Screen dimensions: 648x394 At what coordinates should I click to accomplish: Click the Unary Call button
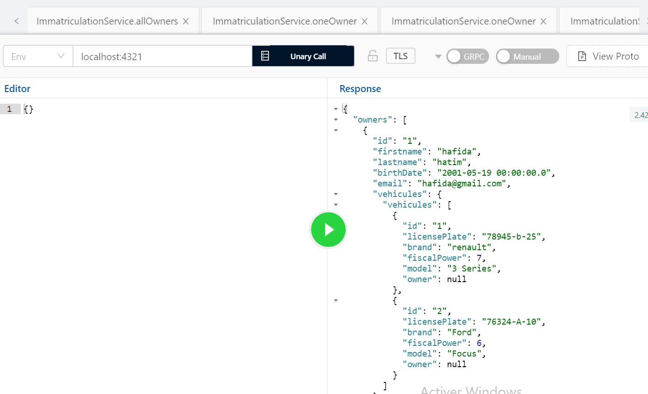(308, 55)
